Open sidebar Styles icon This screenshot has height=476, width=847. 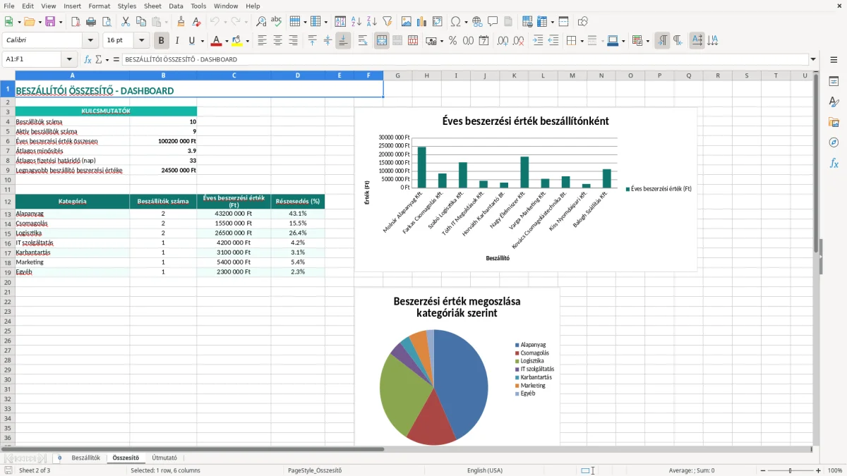click(834, 102)
